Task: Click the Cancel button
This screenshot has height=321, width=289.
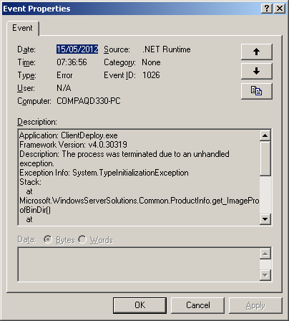Action: coord(198,305)
